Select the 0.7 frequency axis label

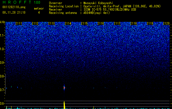(x=2, y=90)
